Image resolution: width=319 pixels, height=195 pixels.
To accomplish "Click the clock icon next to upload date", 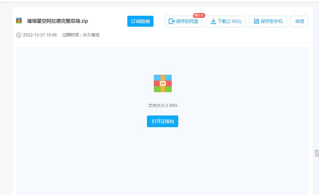I will [x=19, y=35].
